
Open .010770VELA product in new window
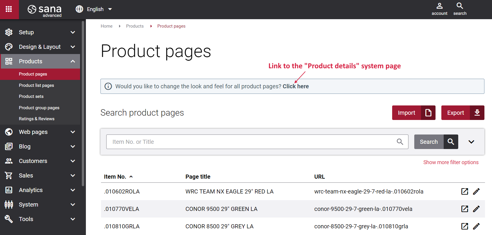pos(465,209)
